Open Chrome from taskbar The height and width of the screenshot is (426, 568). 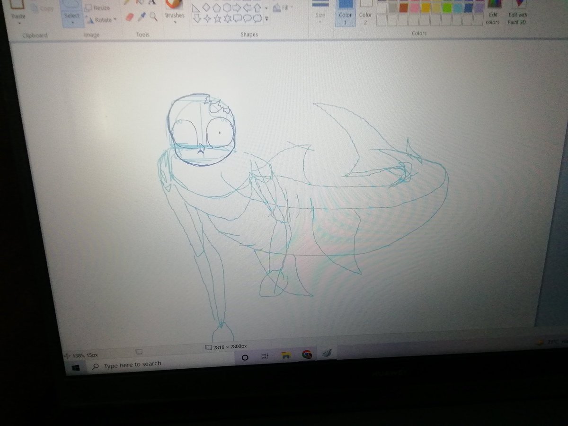[307, 355]
